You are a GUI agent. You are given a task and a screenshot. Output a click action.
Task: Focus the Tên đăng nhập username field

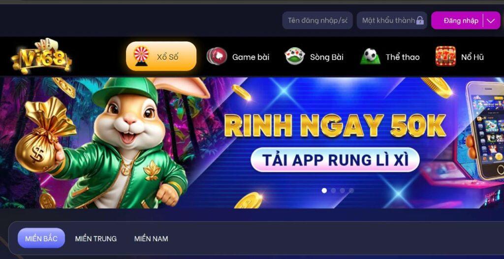(317, 21)
